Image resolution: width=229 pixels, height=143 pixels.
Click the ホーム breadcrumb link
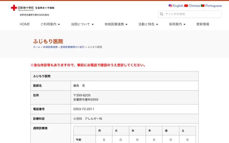coord(36,47)
